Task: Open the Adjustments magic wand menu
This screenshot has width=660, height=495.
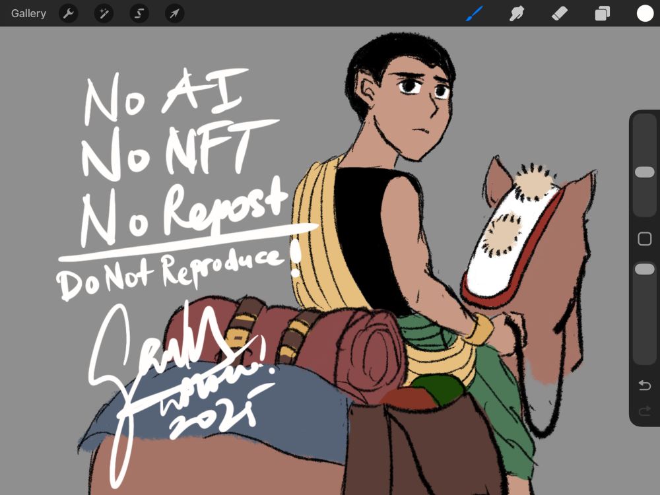Action: pyautogui.click(x=104, y=13)
